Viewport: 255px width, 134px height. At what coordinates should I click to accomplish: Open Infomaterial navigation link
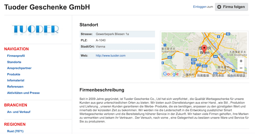pyautogui.click(x=16, y=80)
